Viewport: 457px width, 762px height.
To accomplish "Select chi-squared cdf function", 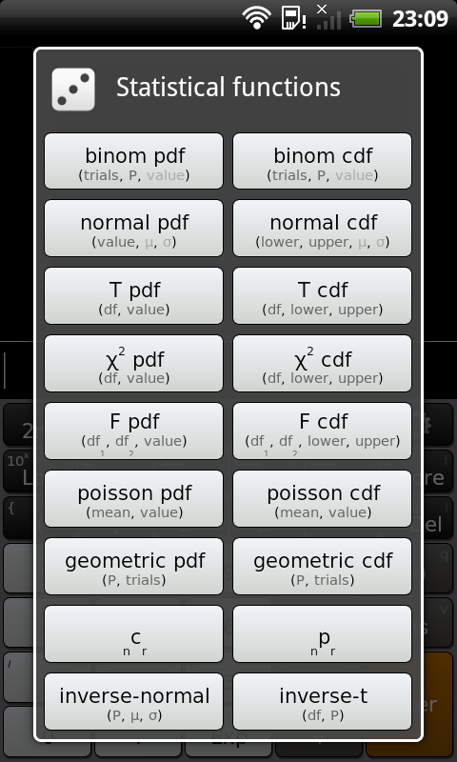I will click(x=323, y=364).
